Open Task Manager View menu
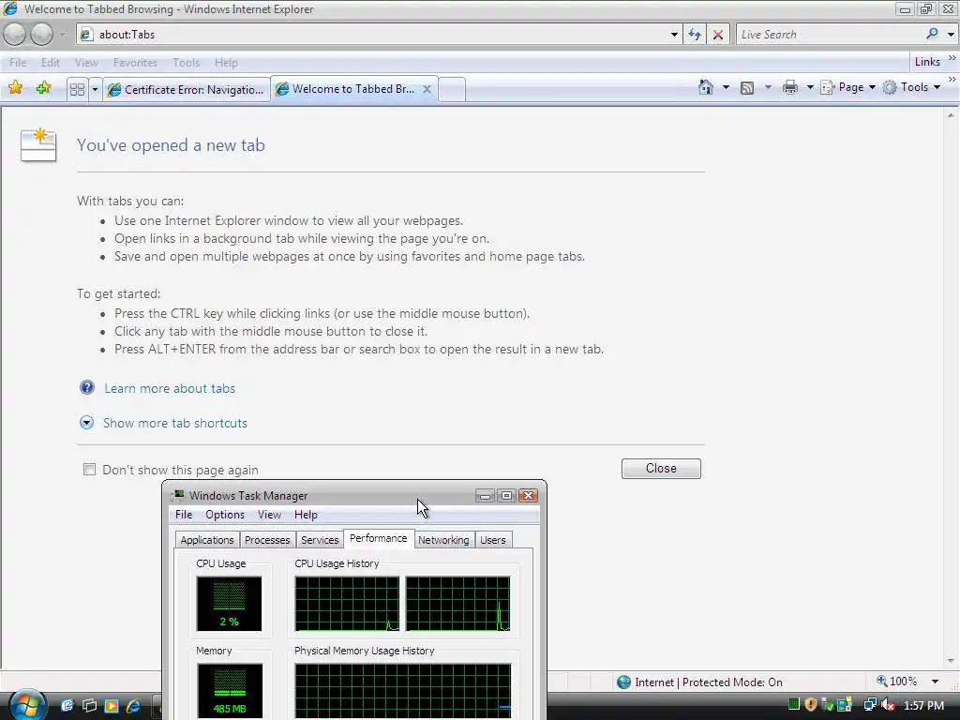This screenshot has height=720, width=960. click(x=269, y=515)
